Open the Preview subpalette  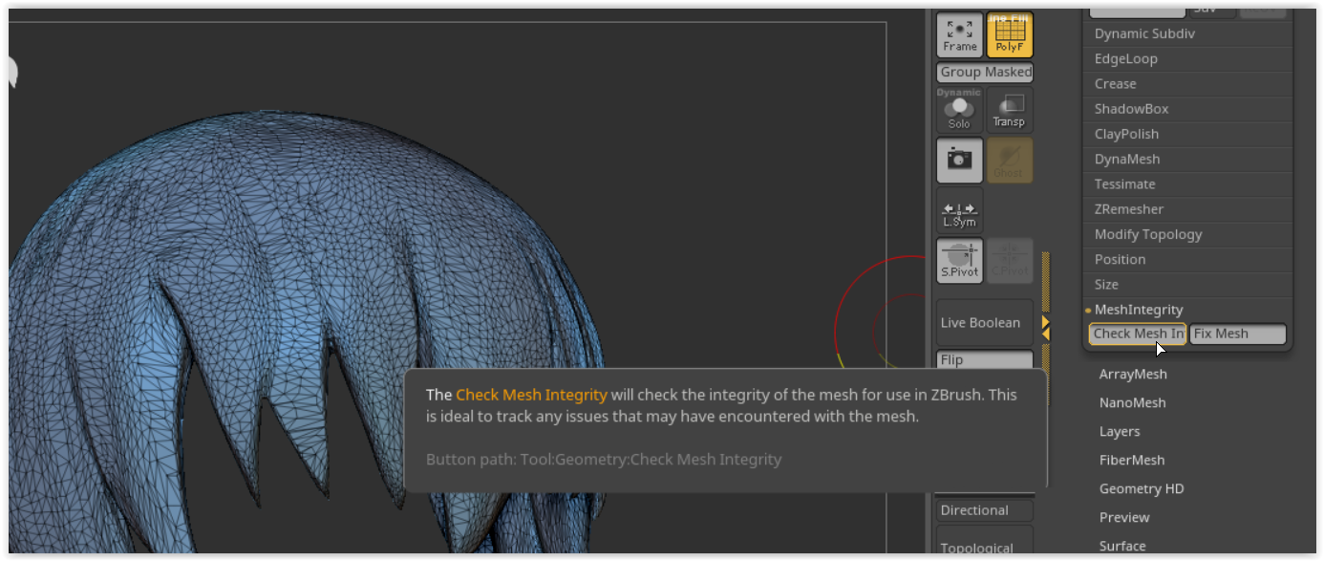[1124, 517]
